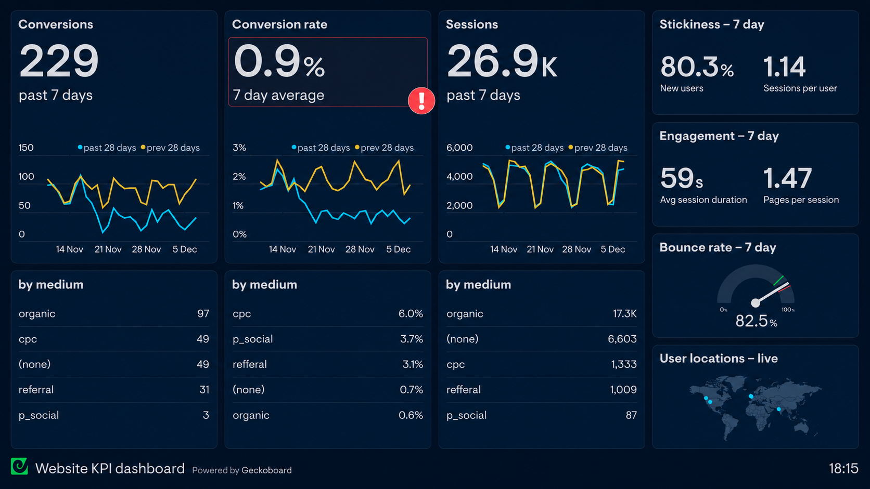Click the Website KPI dashboard title
Viewport: 870px width, 489px height.
coord(110,468)
